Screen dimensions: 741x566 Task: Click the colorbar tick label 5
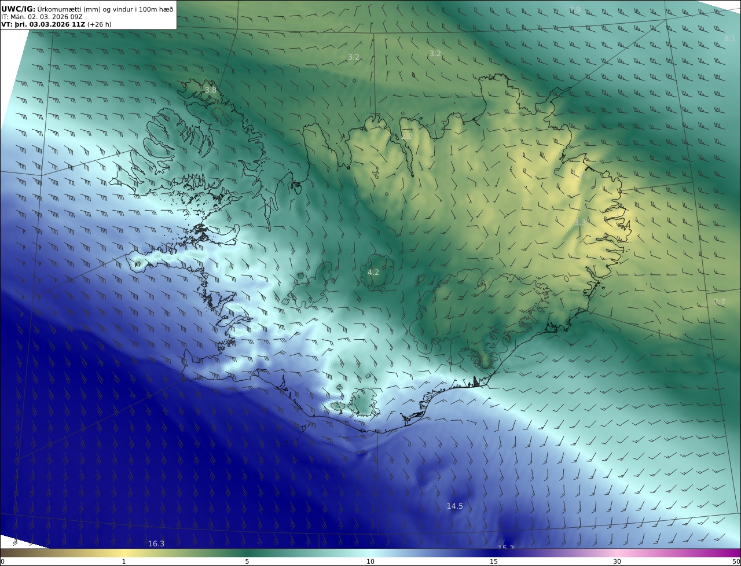click(247, 561)
